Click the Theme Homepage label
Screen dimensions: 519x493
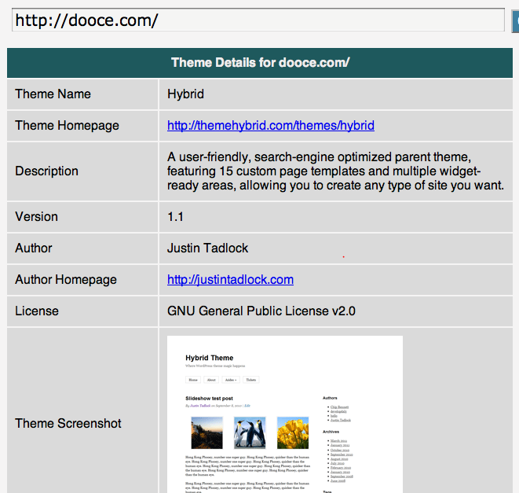(67, 126)
